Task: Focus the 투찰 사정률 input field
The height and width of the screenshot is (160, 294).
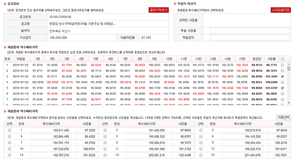Action: (249, 31)
